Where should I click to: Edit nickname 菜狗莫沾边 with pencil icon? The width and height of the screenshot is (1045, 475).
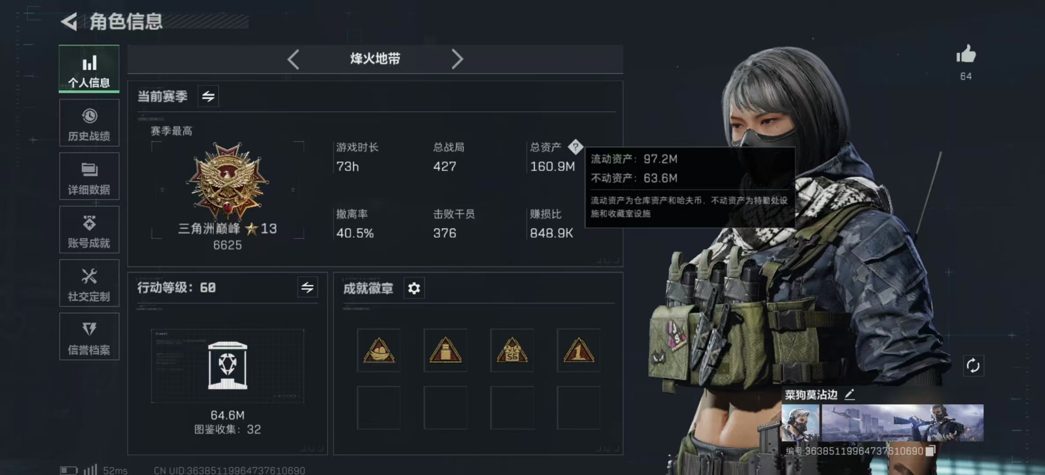[850, 395]
